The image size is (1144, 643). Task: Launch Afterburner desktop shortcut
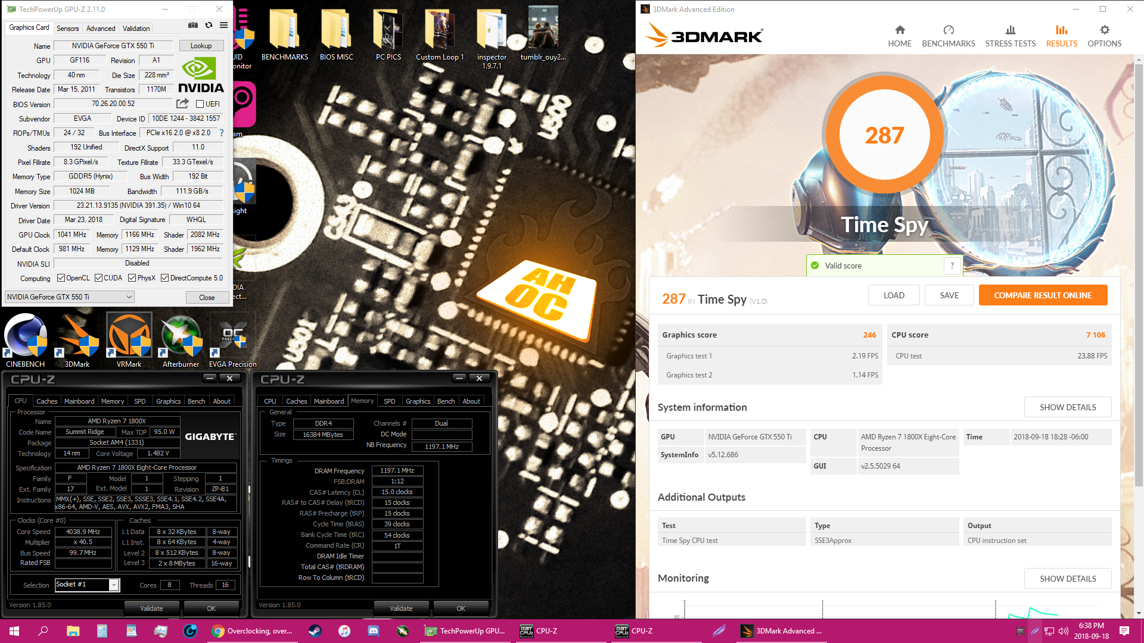coord(181,341)
